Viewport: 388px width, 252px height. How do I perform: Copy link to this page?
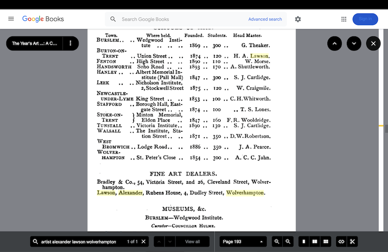341,241
